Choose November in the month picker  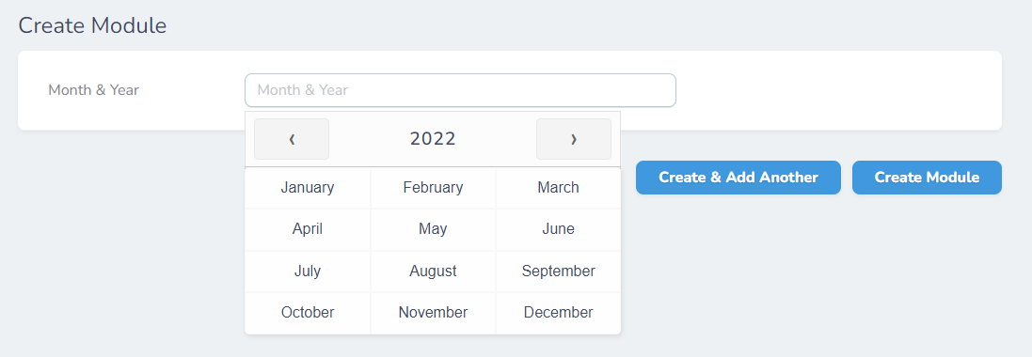(x=433, y=312)
